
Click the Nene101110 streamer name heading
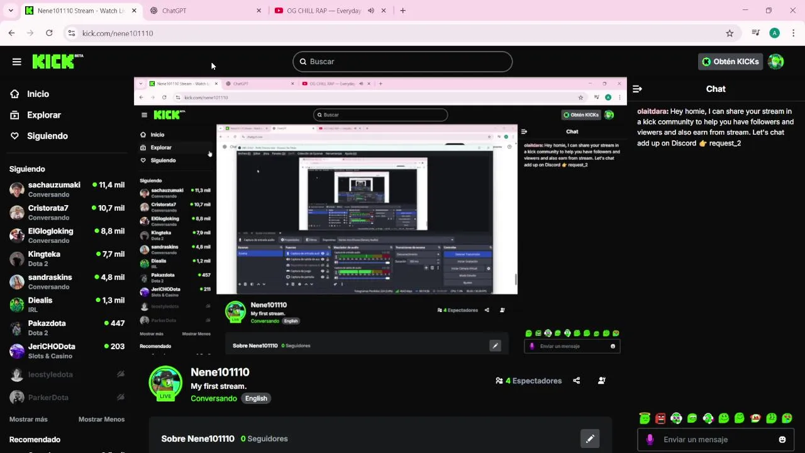coord(220,372)
